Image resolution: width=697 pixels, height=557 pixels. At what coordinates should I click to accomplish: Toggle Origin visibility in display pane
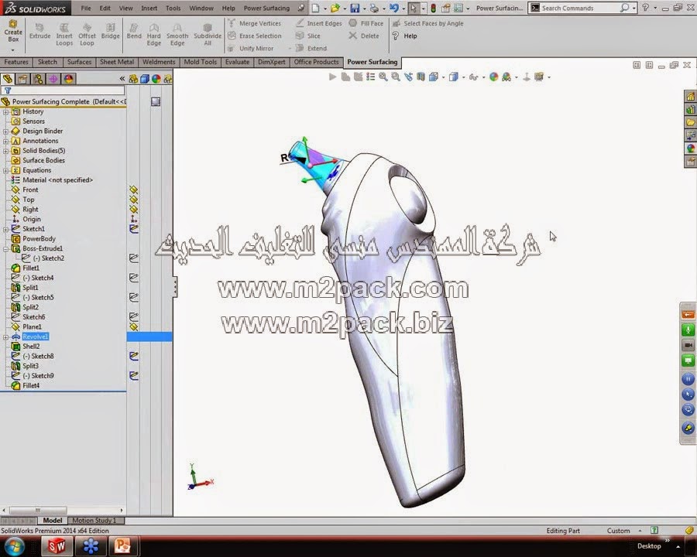coord(133,219)
